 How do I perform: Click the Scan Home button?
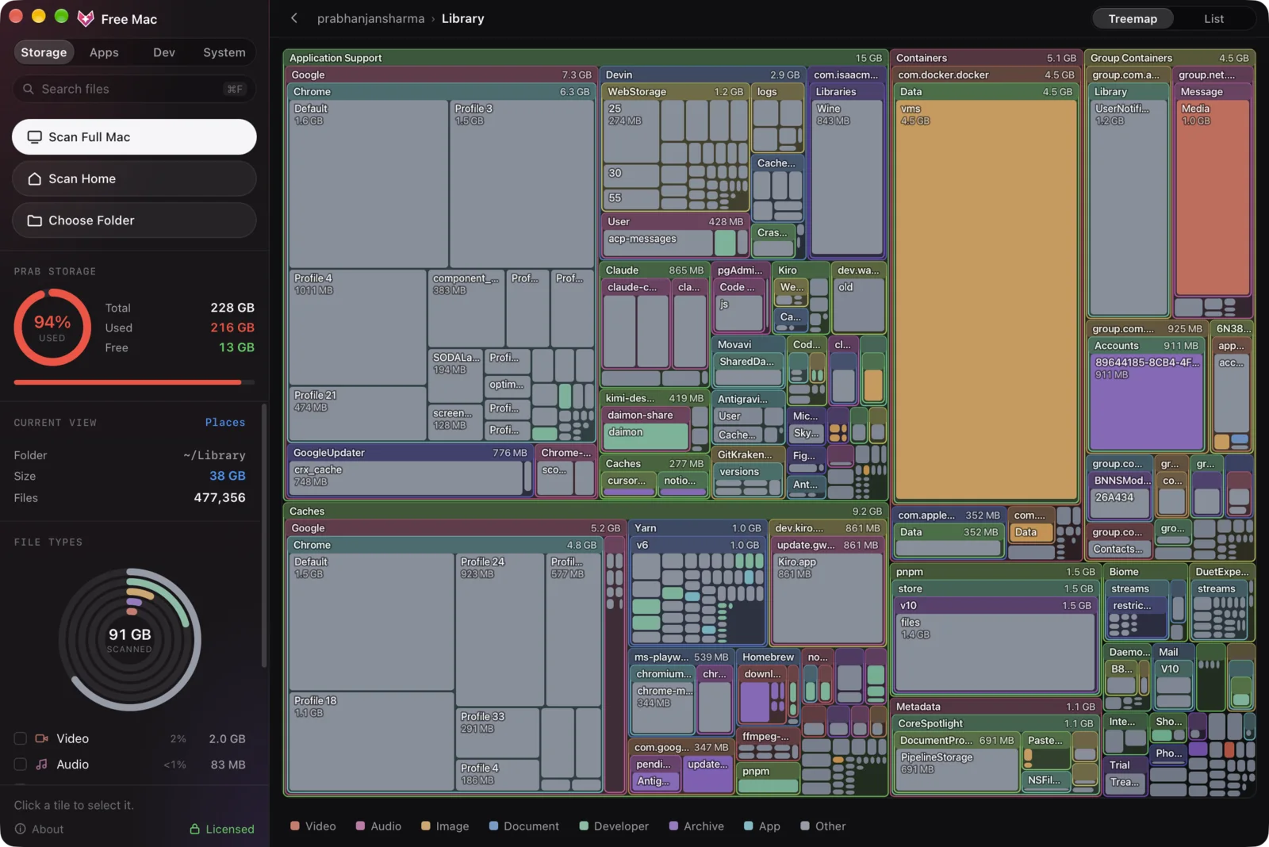(134, 179)
